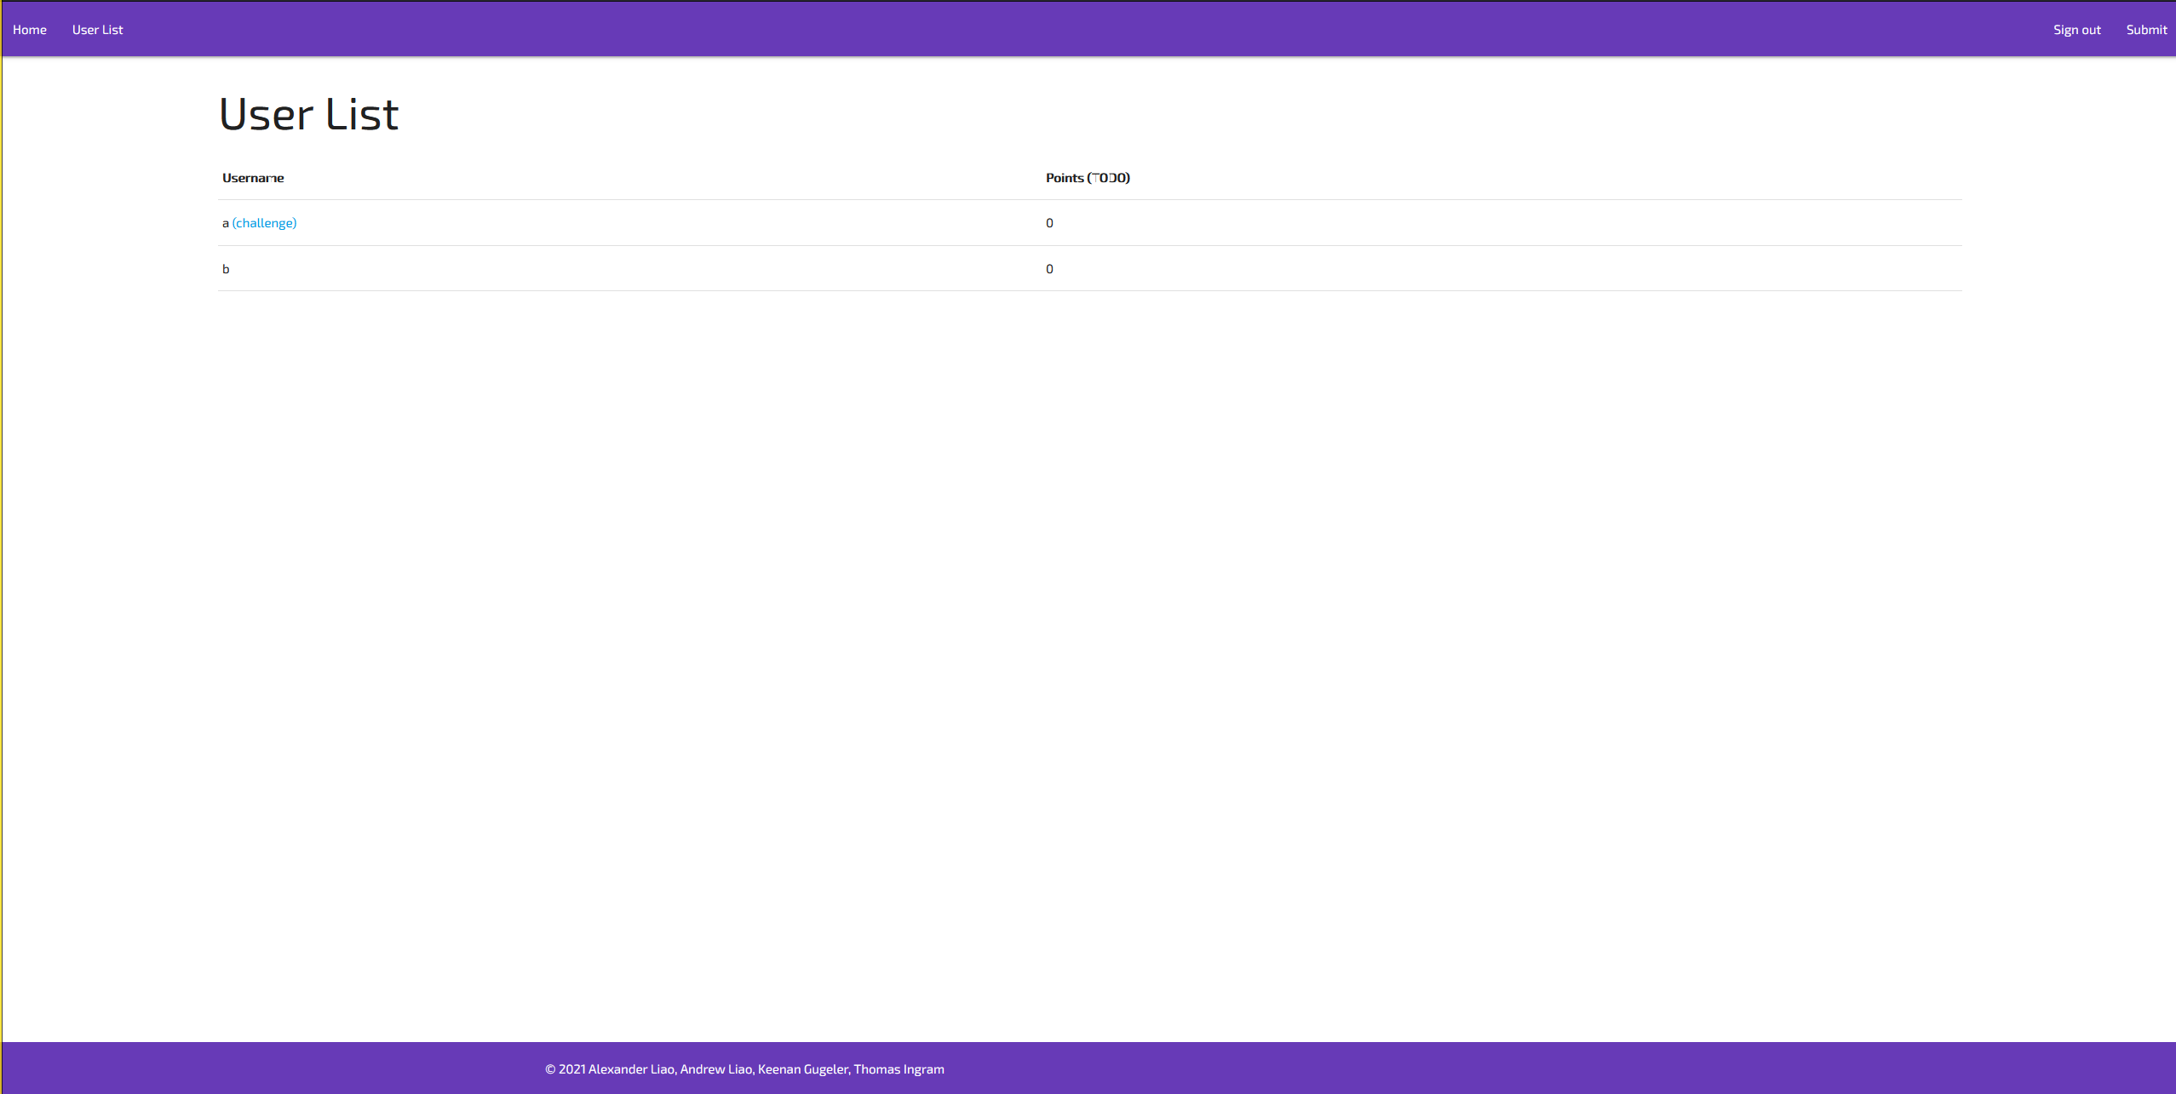Click the points value for user a
Image resolution: width=2176 pixels, height=1094 pixels.
coord(1049,223)
